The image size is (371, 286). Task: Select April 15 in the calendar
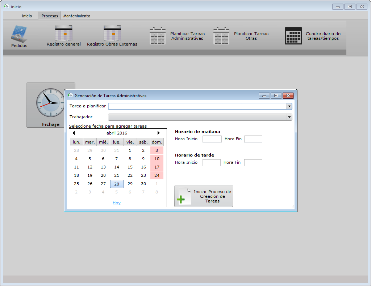130,167
